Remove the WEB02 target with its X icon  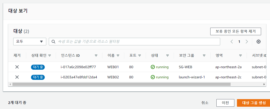[17, 77]
